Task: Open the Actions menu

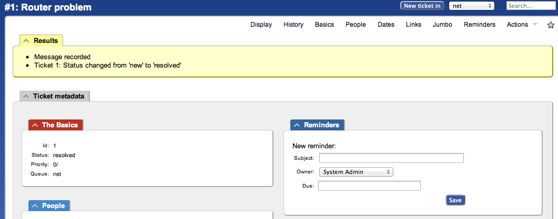Action: [521, 25]
